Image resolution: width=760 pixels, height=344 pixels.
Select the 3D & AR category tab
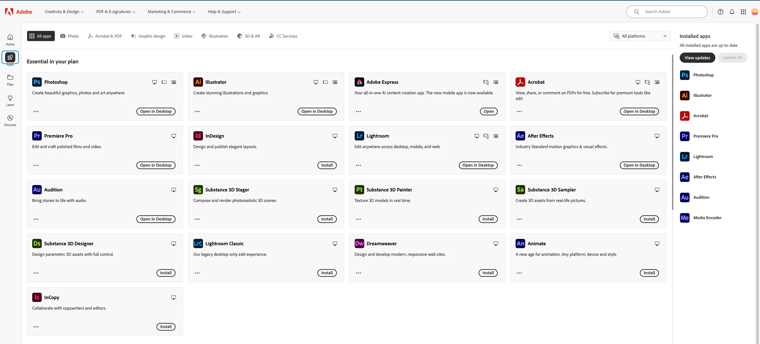pyautogui.click(x=249, y=36)
